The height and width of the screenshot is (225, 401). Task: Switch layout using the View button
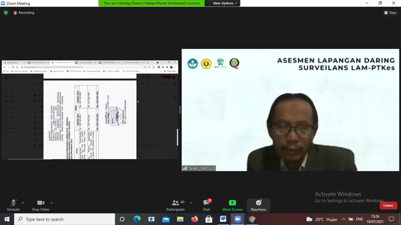(x=390, y=13)
